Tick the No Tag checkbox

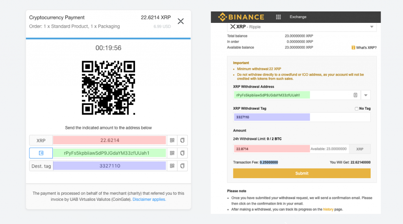357,109
